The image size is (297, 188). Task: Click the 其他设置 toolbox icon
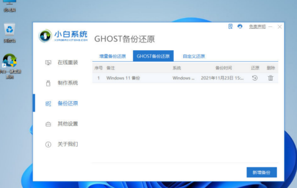tap(48, 124)
